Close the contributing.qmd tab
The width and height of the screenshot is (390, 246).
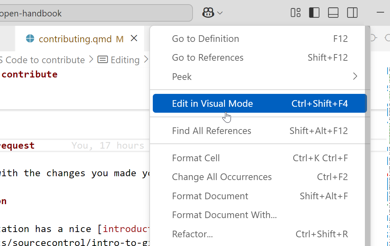[134, 38]
